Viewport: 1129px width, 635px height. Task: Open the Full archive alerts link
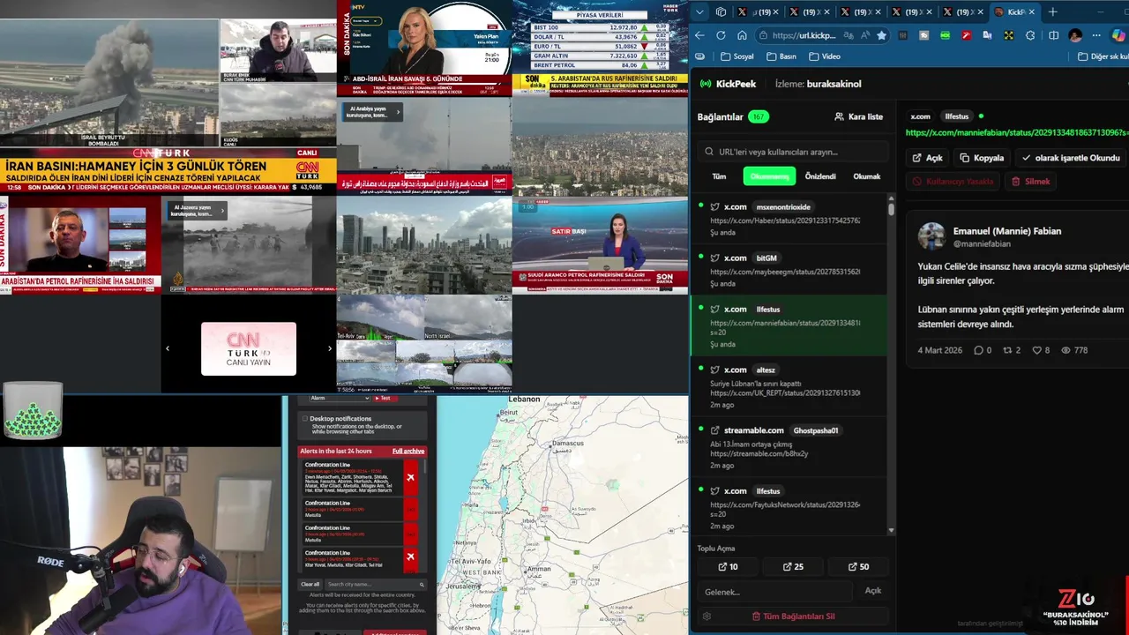pos(408,452)
